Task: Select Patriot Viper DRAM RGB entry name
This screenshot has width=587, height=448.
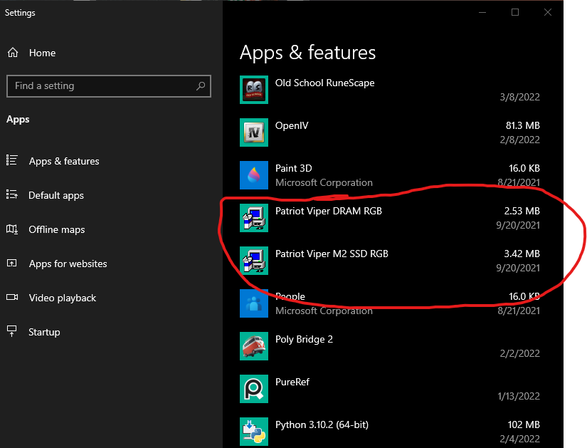Action: coord(329,211)
